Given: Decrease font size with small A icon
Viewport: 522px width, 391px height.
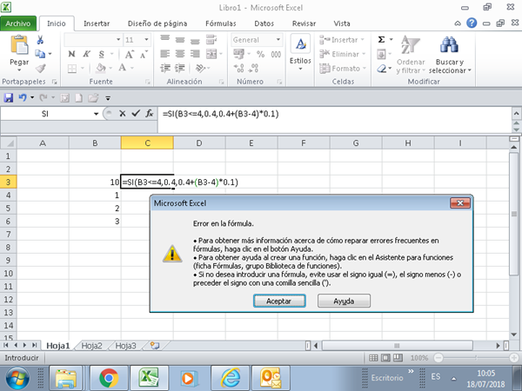Looking at the screenshot, I should [x=144, y=55].
